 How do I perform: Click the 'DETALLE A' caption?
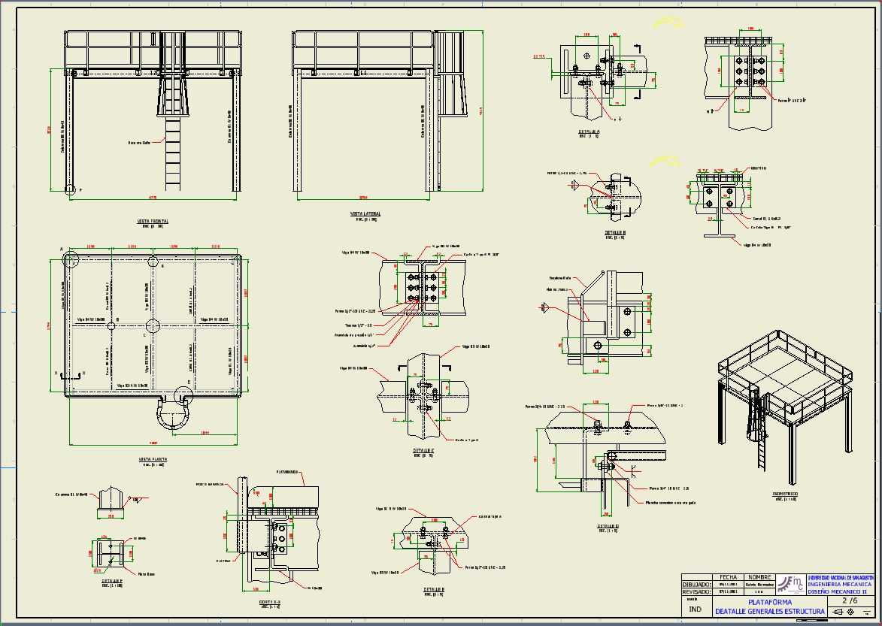point(589,132)
